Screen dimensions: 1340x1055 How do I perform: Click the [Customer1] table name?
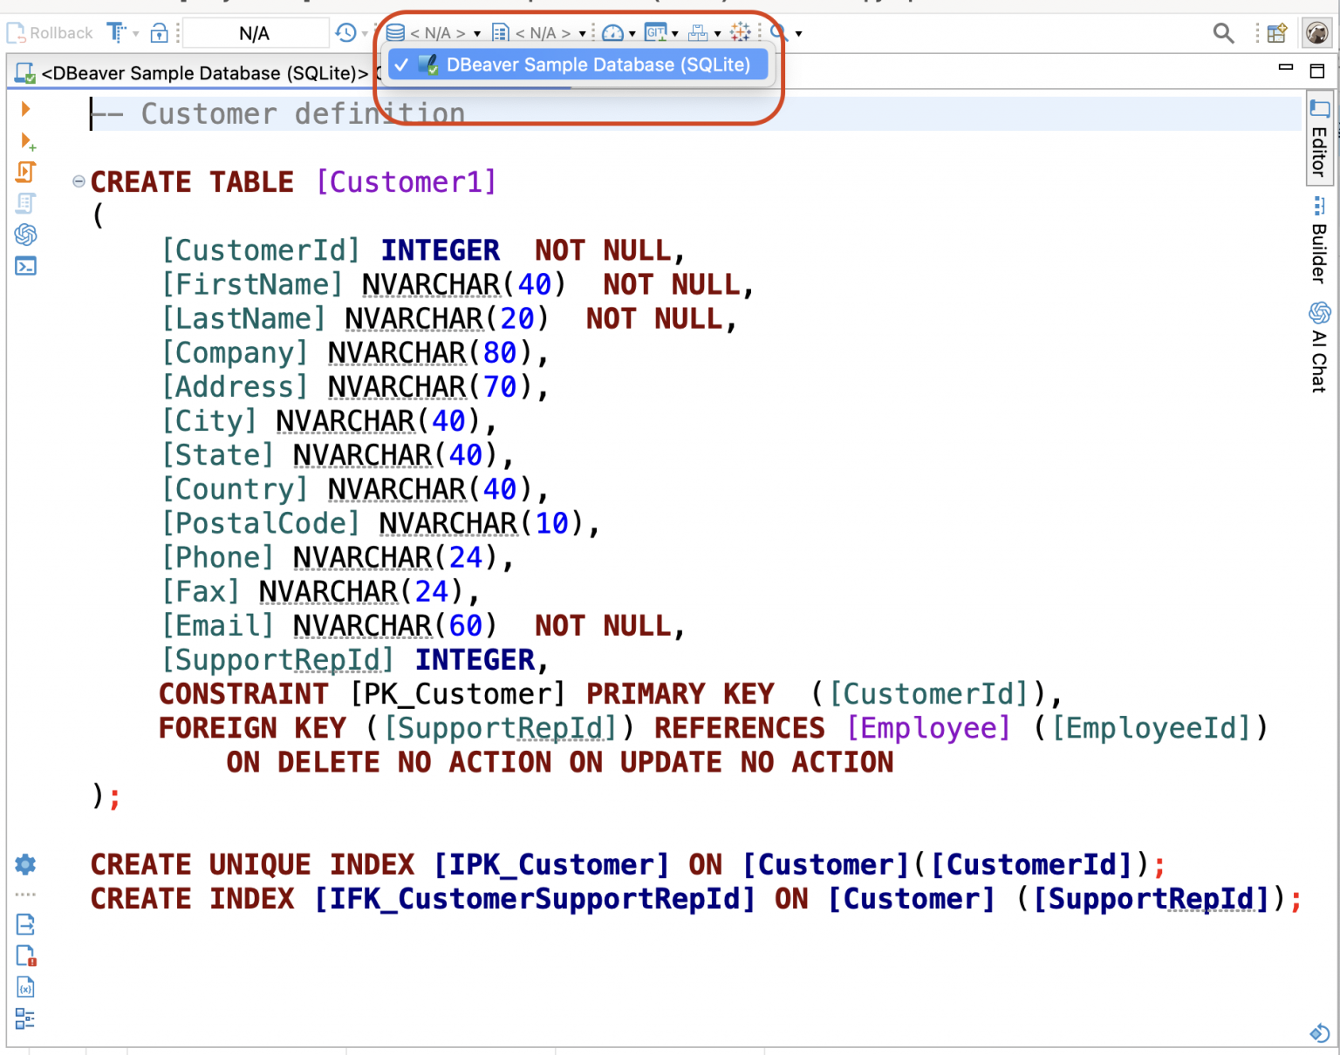point(407,182)
